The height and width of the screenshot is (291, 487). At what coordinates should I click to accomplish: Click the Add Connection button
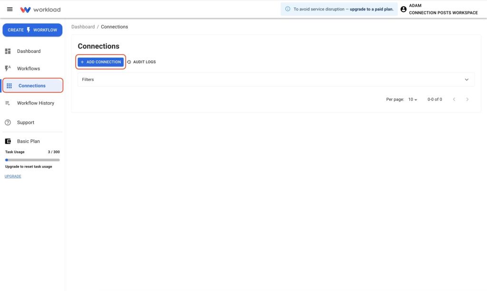(101, 62)
